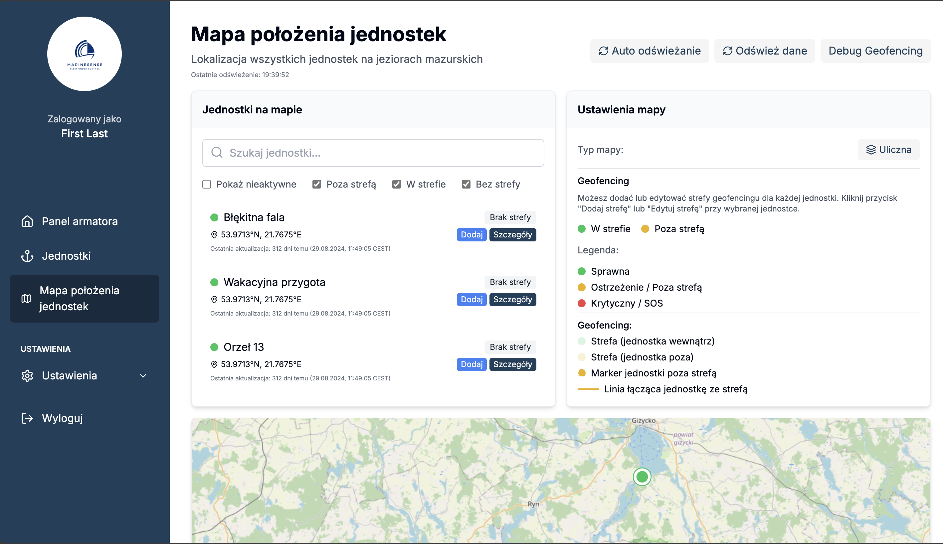This screenshot has height=544, width=943.
Task: Click the MarineSense logo
Action: pyautogui.click(x=85, y=54)
